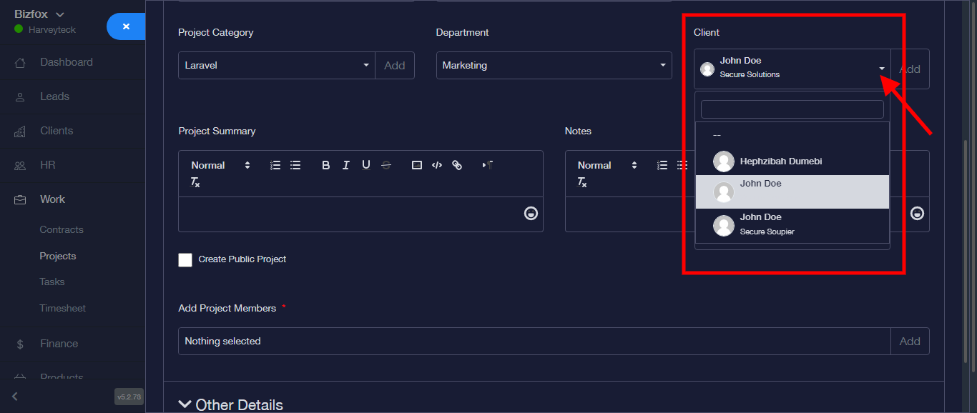Image resolution: width=977 pixels, height=413 pixels.
Task: Toggle bold in Project Summary editor
Action: point(325,165)
